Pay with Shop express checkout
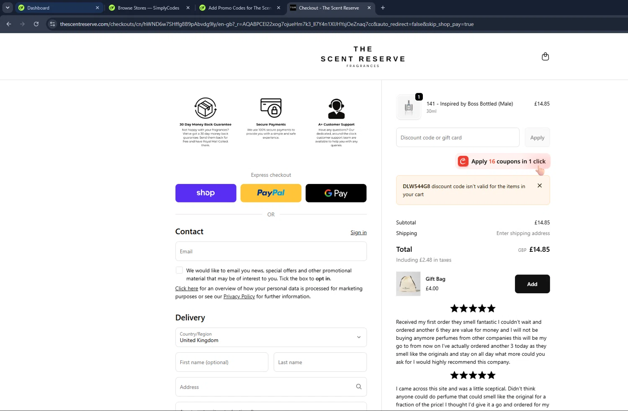The image size is (628, 411). pos(206,193)
